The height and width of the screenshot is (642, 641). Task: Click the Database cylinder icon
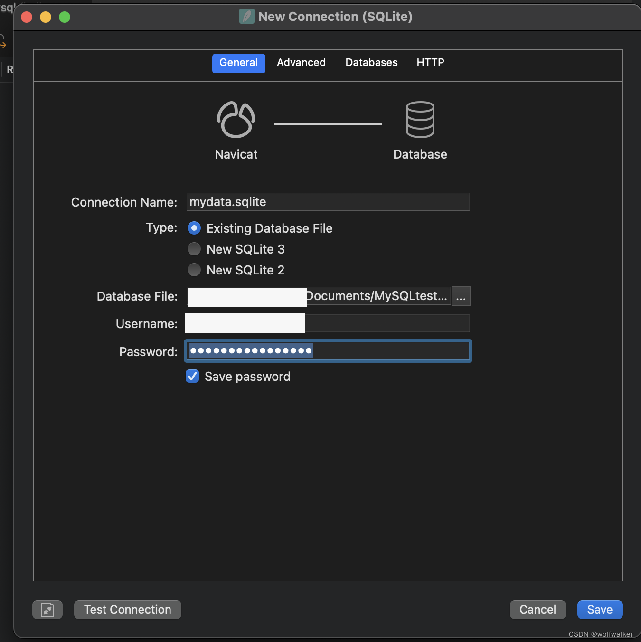point(420,120)
